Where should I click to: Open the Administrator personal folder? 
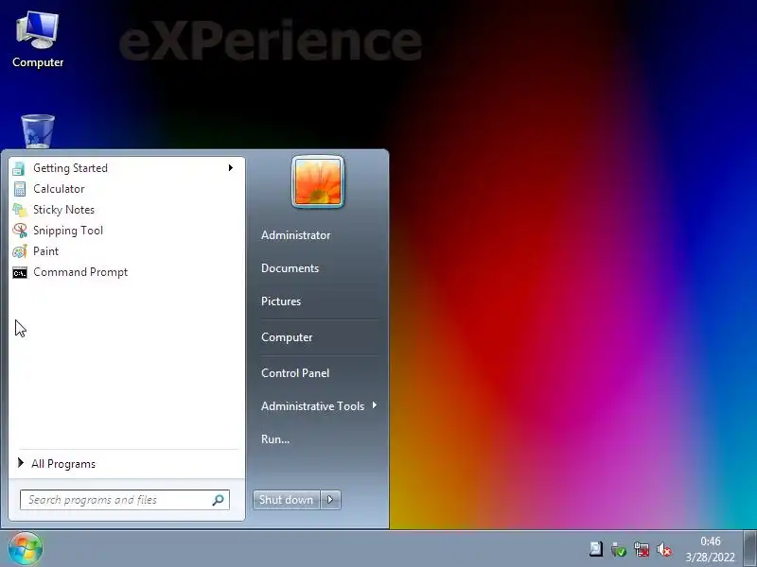tap(296, 235)
